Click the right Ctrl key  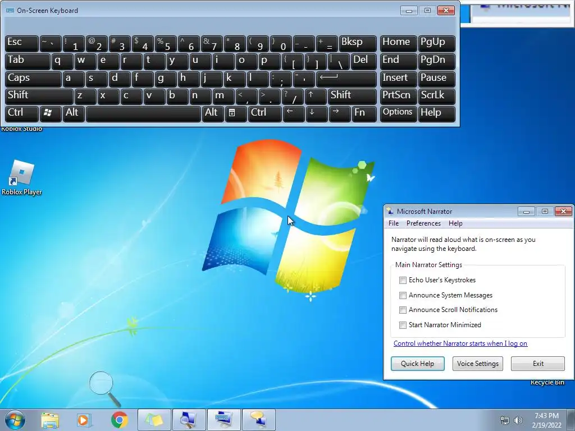tap(264, 113)
